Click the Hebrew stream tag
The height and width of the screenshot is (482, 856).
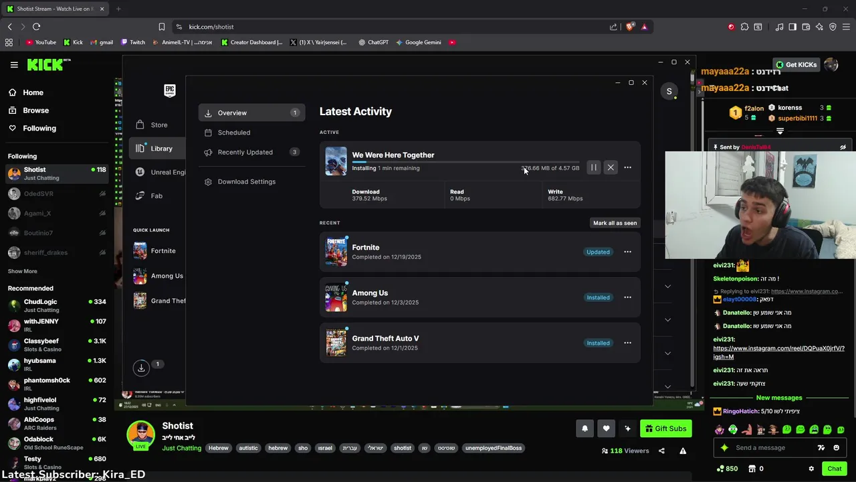coord(218,448)
